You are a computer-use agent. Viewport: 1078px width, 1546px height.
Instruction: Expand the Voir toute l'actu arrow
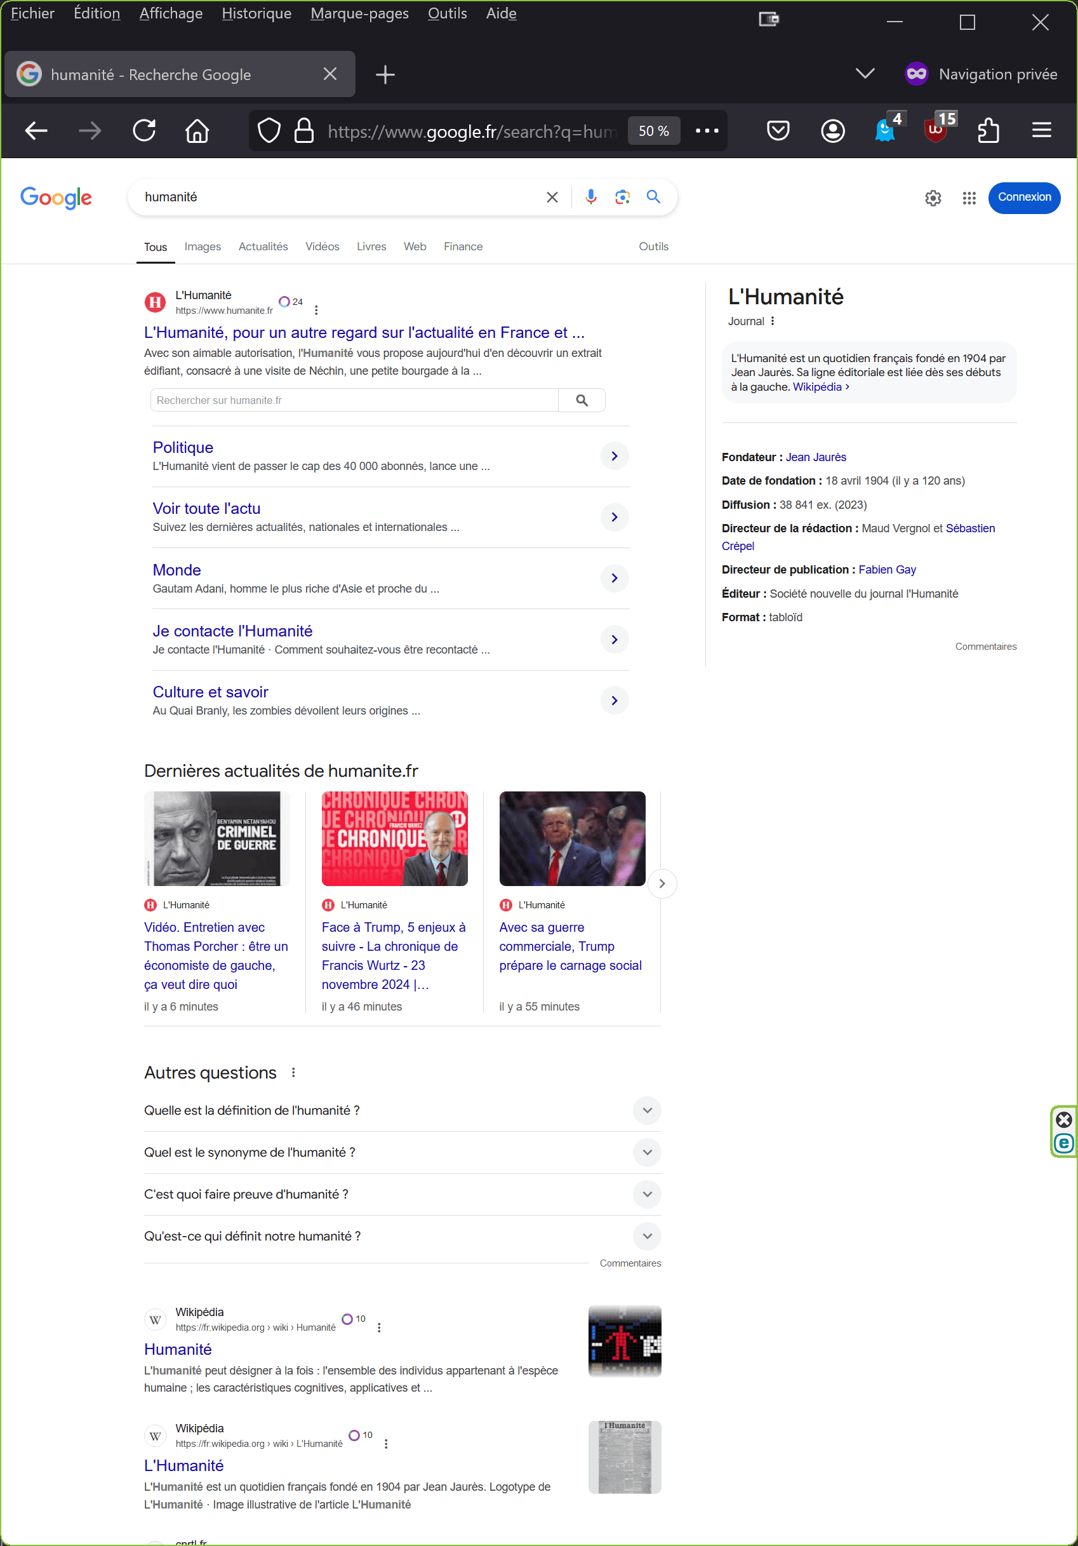[x=615, y=517]
